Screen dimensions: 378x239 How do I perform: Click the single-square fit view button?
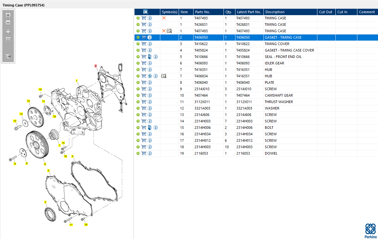8,39
